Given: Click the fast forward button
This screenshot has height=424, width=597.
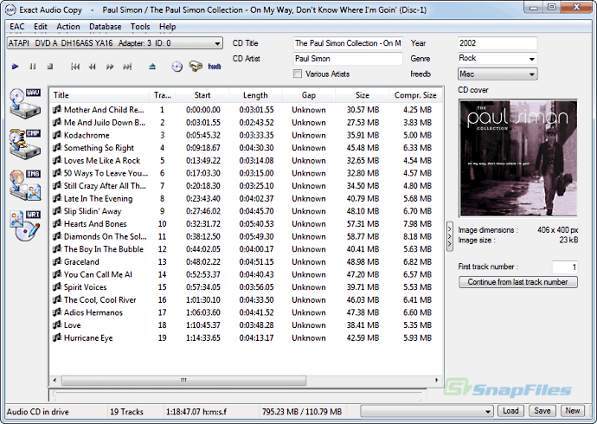Looking at the screenshot, I should [110, 67].
